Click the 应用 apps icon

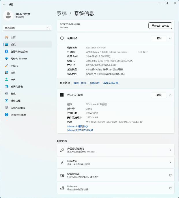tap(6, 72)
